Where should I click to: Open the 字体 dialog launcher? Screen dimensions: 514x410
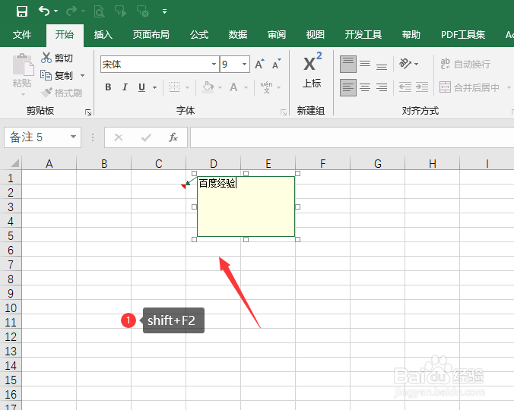[x=284, y=112]
